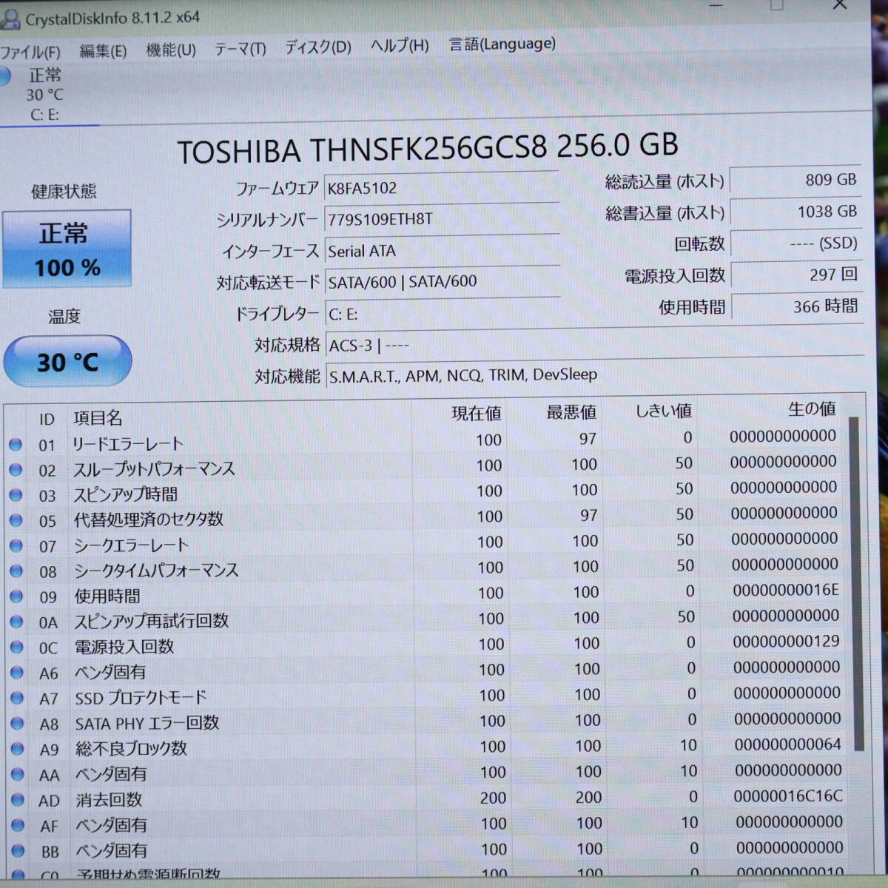This screenshot has width=888, height=888.
Task: Close the CrystalDiskInfo window
Action: click(x=839, y=6)
